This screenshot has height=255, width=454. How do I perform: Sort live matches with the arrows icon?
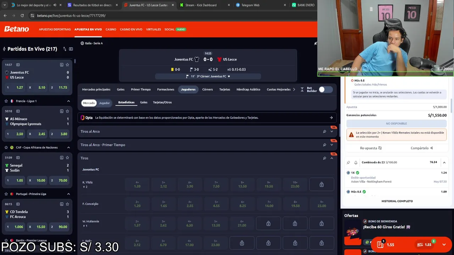pyautogui.click(x=65, y=49)
